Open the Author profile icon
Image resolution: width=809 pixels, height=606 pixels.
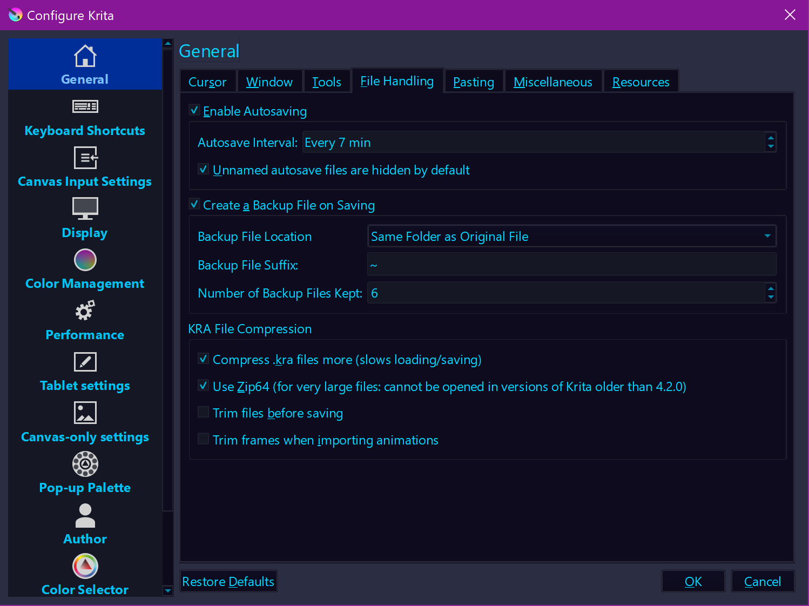pos(85,515)
